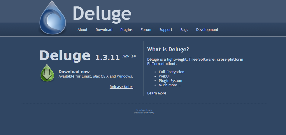The image size is (286, 135).
Task: Visit the Forum from the navigation
Action: click(146, 29)
